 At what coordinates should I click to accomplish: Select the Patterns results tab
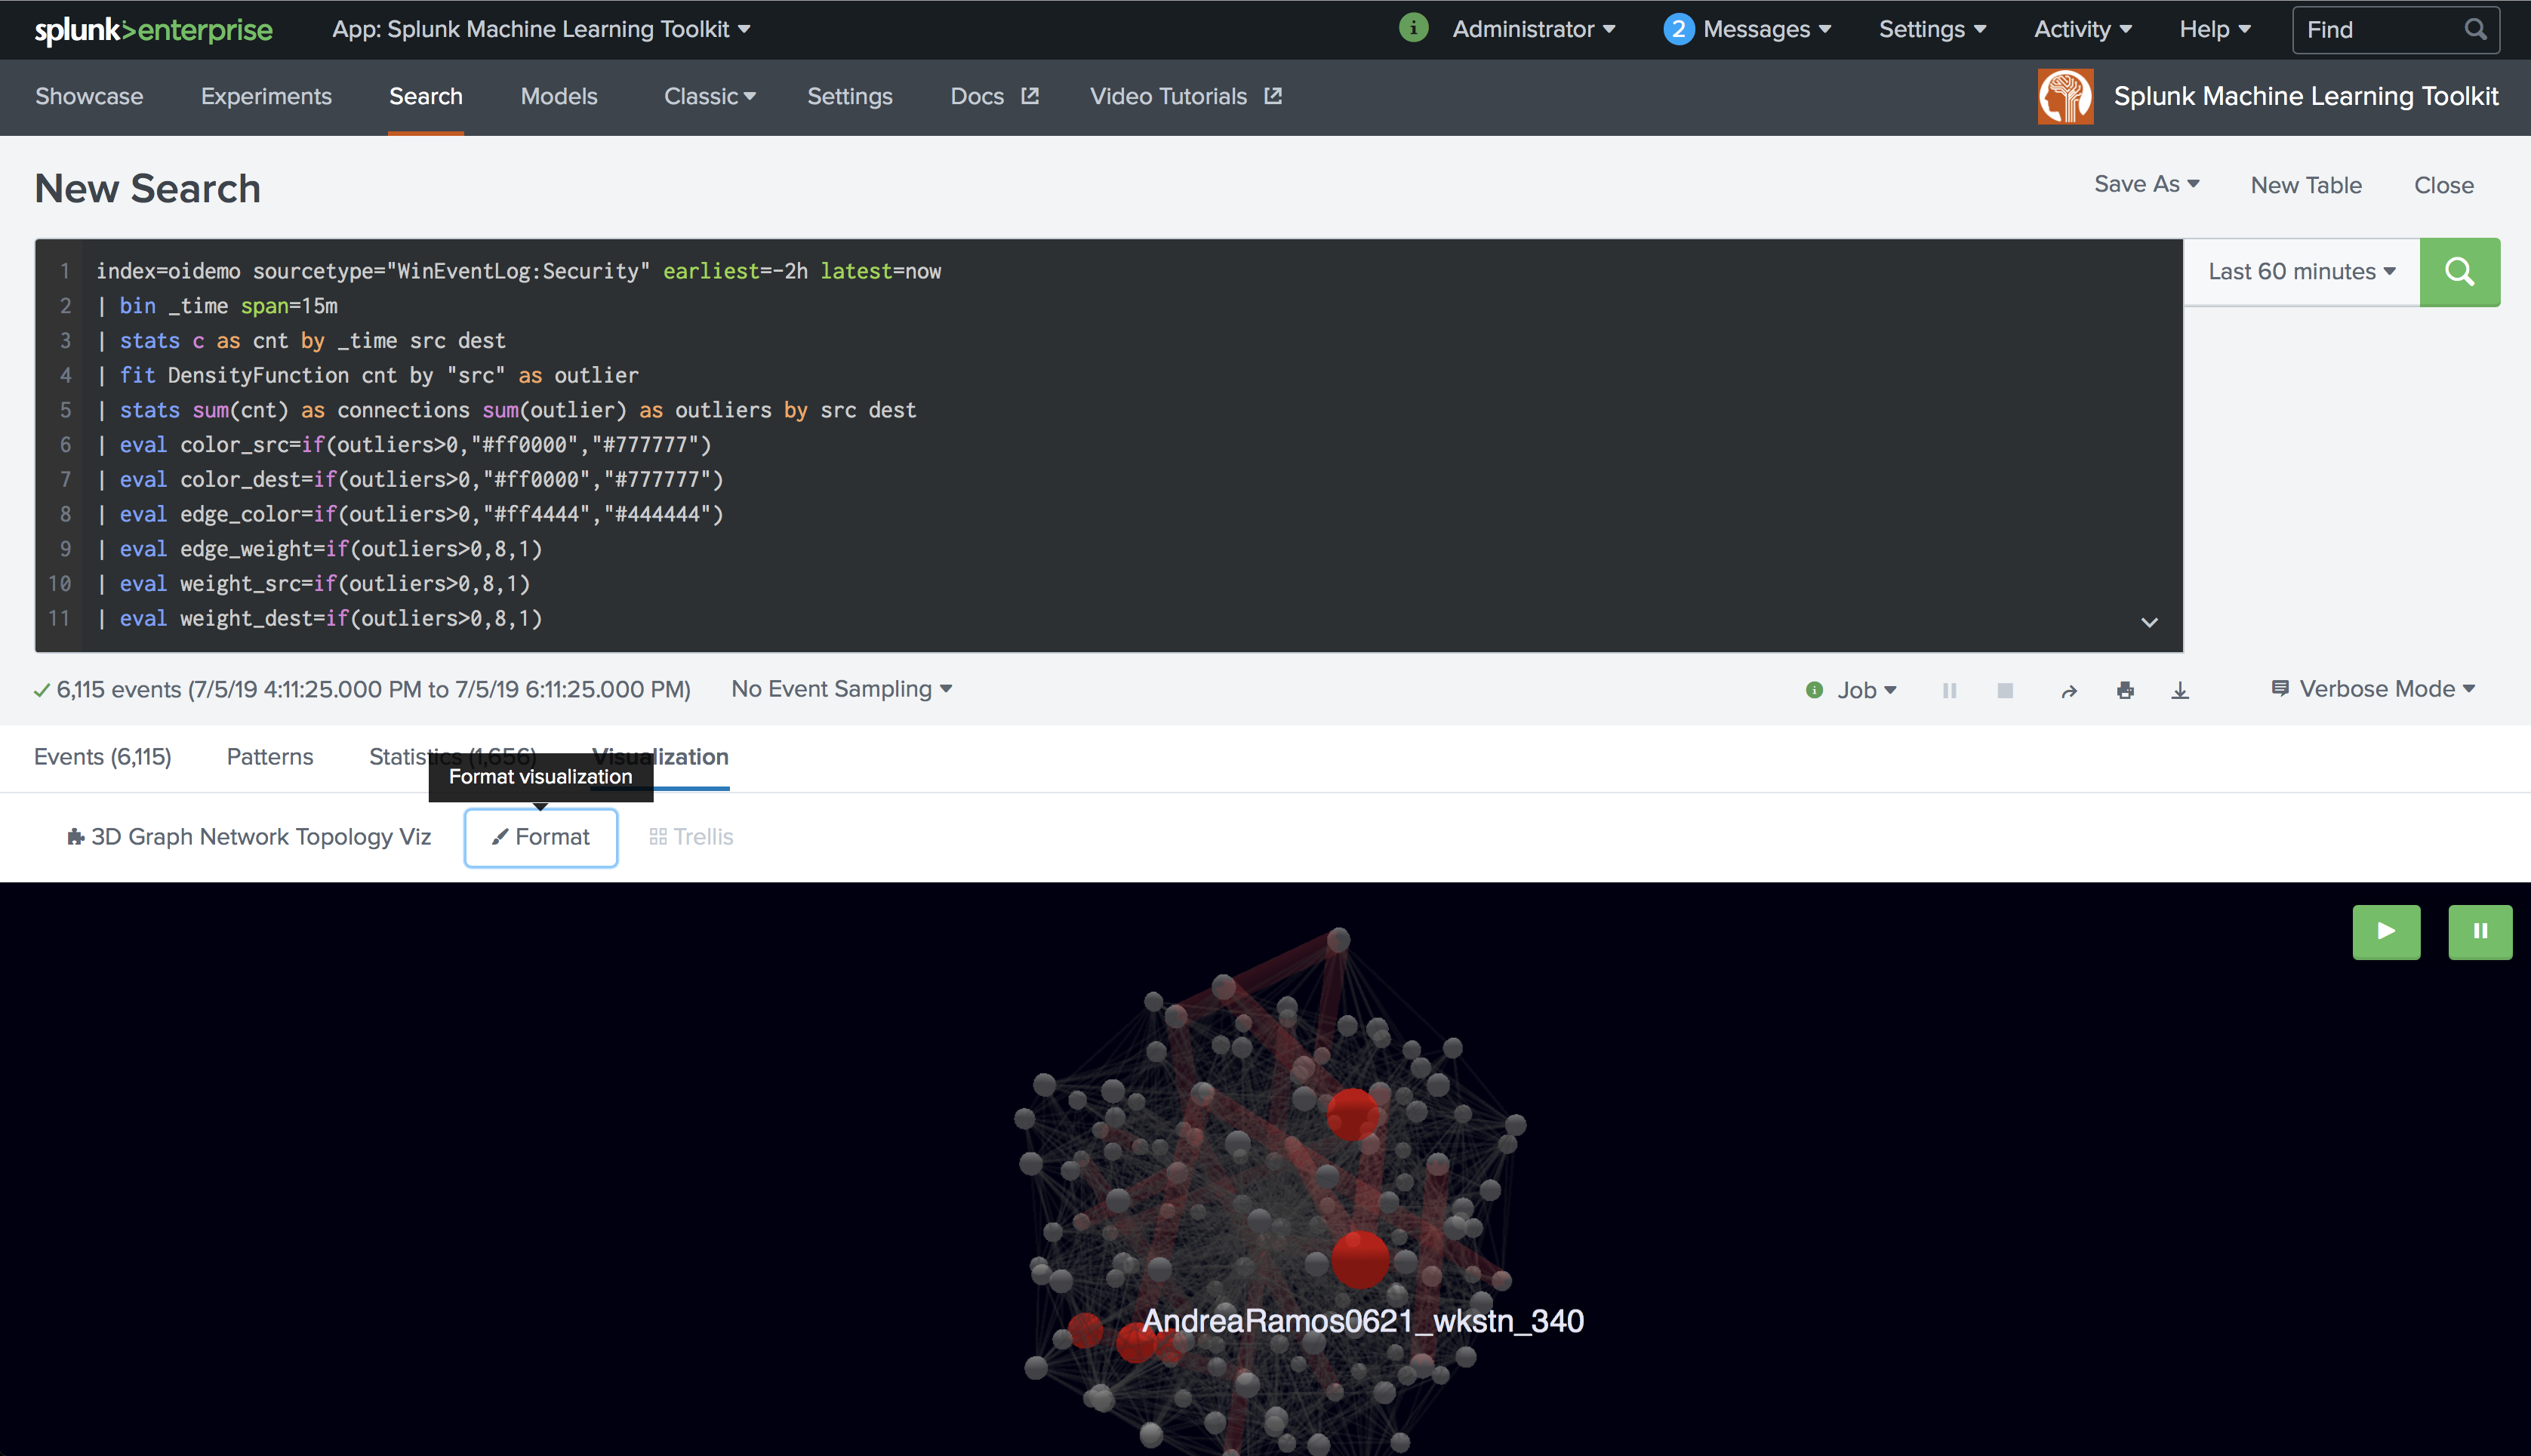pyautogui.click(x=270, y=757)
